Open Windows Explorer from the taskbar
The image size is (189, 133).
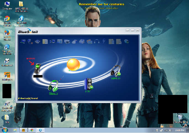tap(15, 130)
